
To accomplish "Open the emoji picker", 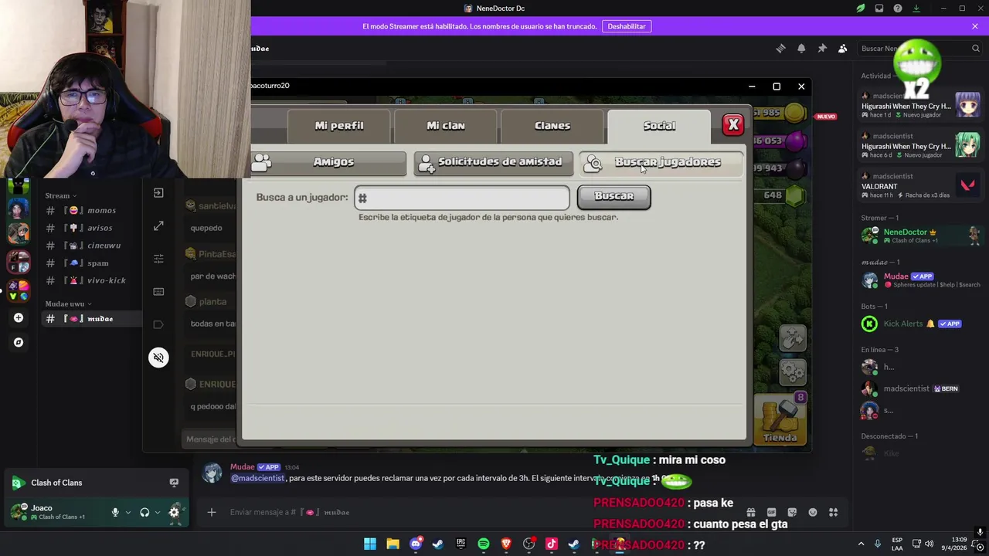I will coord(813,512).
